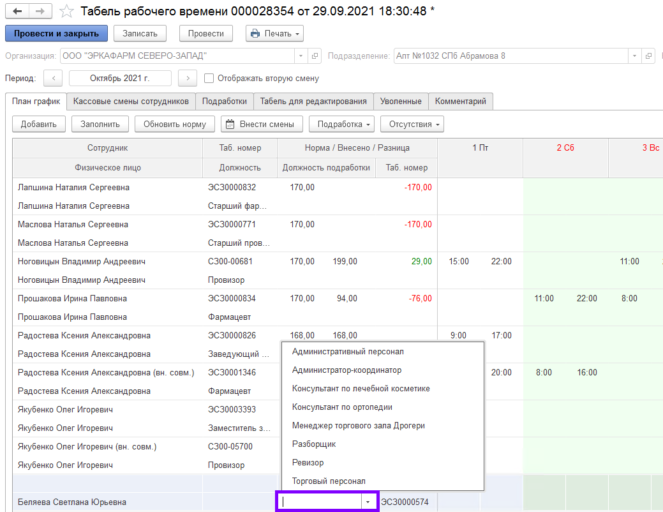Click the Октябрь 2021 г. period field
Screen dimensions: 663x512
click(120, 79)
